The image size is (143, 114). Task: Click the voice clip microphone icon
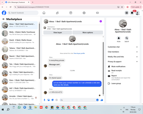pyautogui.click(x=44, y=100)
